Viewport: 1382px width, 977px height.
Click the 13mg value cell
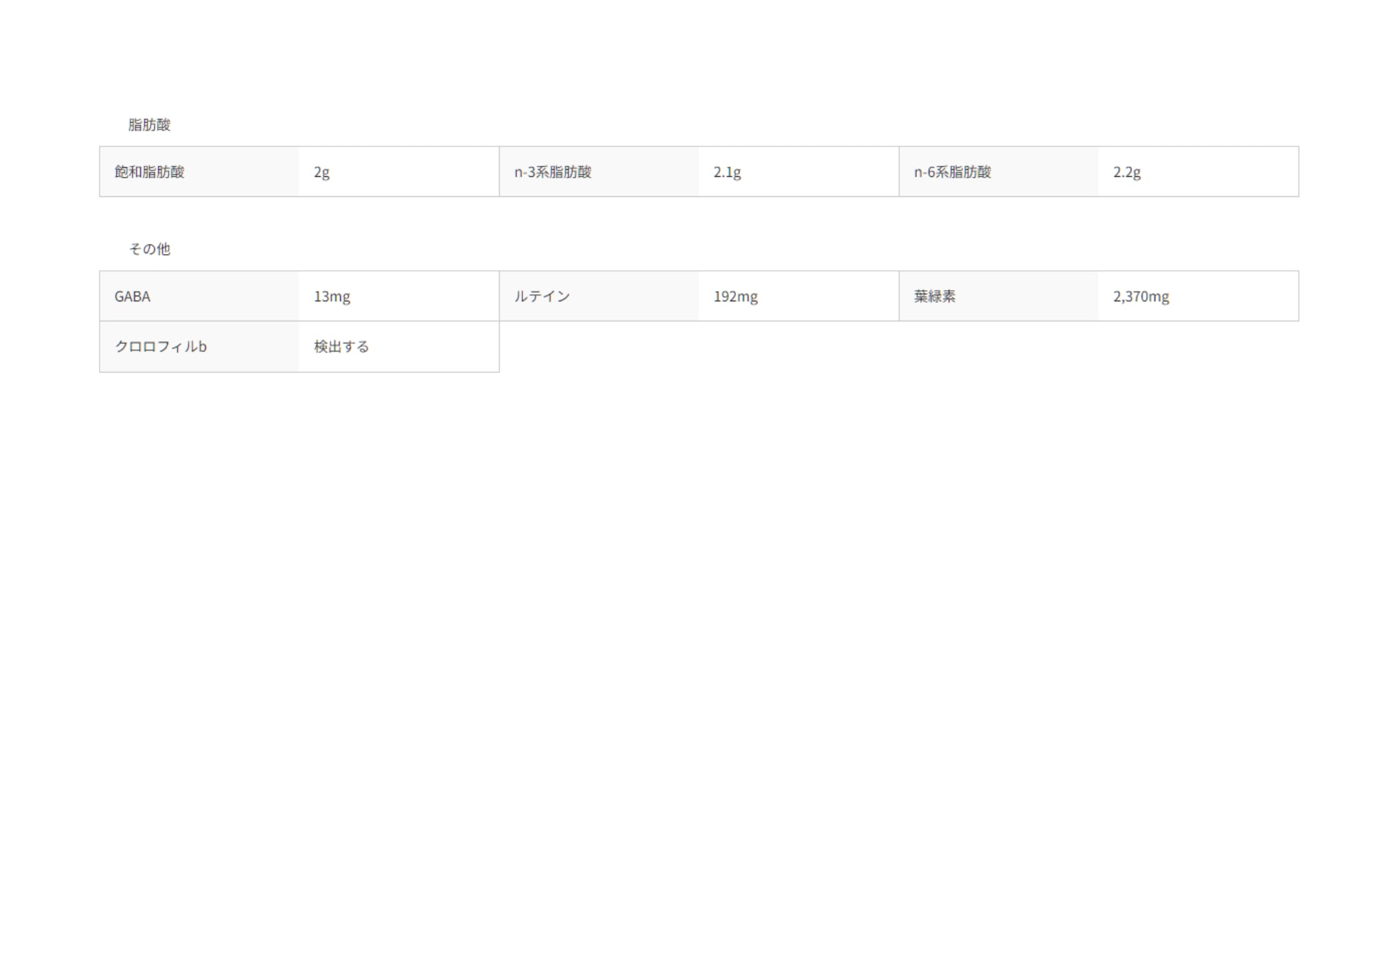tap(332, 296)
